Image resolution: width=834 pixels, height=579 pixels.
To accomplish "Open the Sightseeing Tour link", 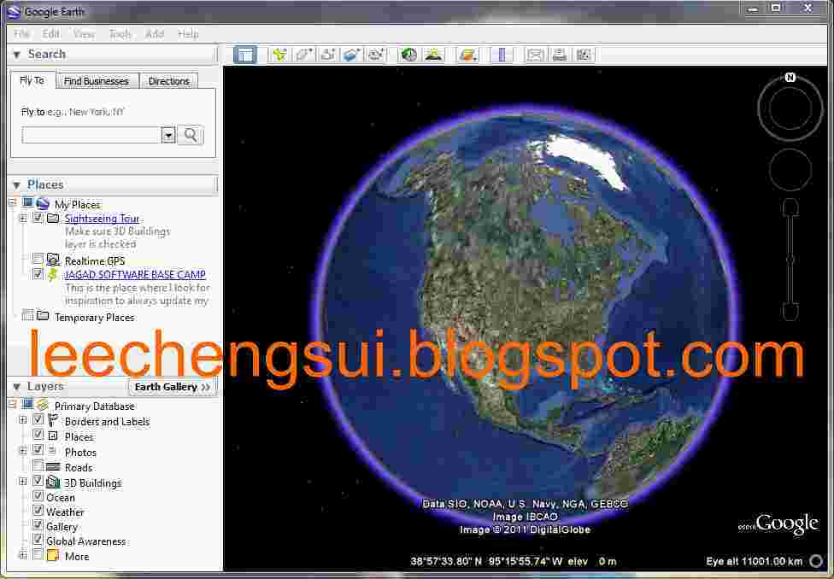I will point(102,219).
